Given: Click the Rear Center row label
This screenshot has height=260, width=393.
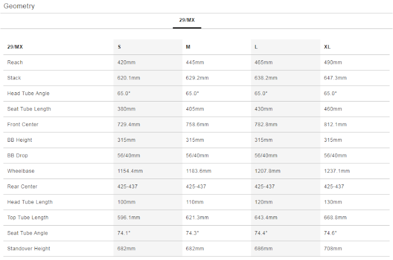Looking at the screenshot, I should pyautogui.click(x=22, y=186).
